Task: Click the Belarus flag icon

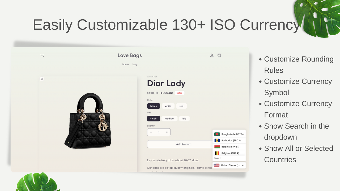Action: pyautogui.click(x=217, y=147)
